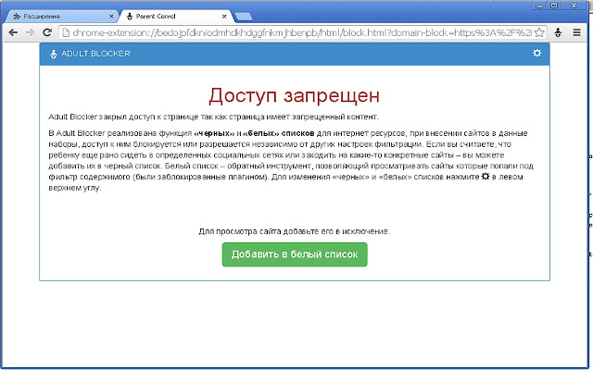Bookmark the page with the star icon
The height and width of the screenshot is (370, 593).
539,32
